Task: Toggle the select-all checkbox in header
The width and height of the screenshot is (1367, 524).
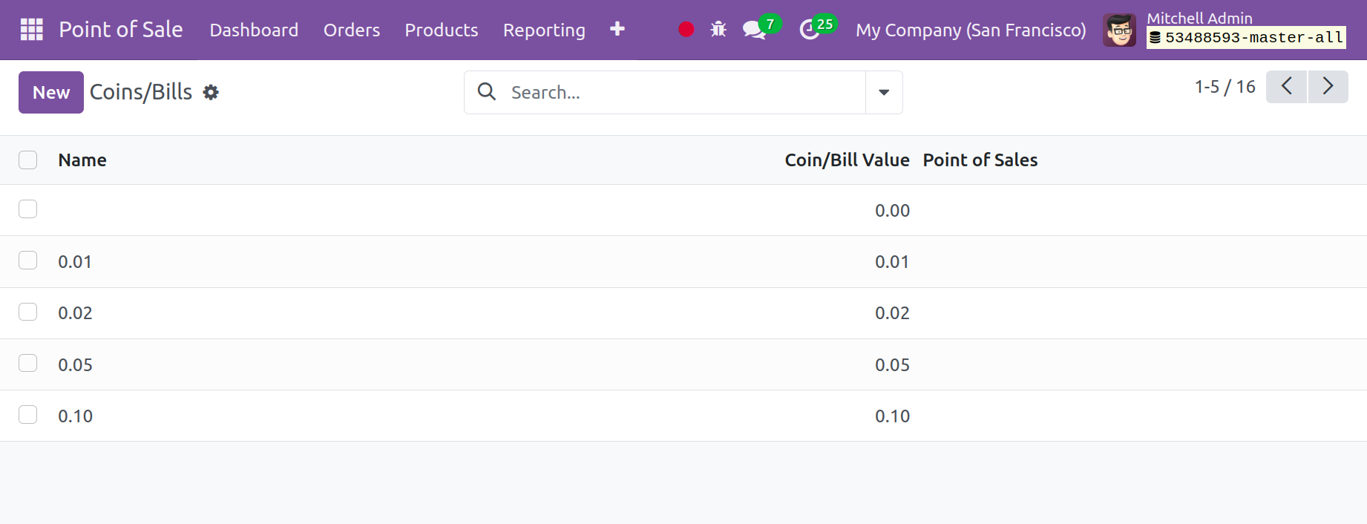Action: tap(28, 160)
